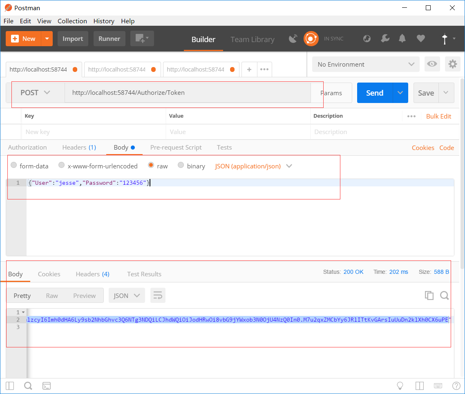Image resolution: width=465 pixels, height=394 pixels.
Task: Switch response view to Preview
Action: (x=85, y=296)
